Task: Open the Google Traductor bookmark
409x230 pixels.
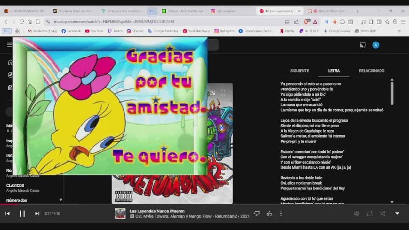Action: click(x=163, y=31)
